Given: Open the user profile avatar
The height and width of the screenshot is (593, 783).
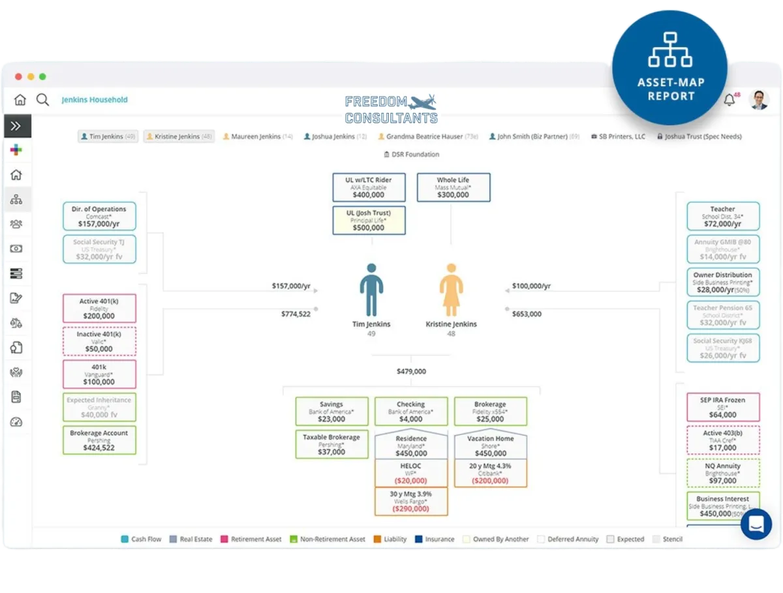Looking at the screenshot, I should (x=759, y=100).
